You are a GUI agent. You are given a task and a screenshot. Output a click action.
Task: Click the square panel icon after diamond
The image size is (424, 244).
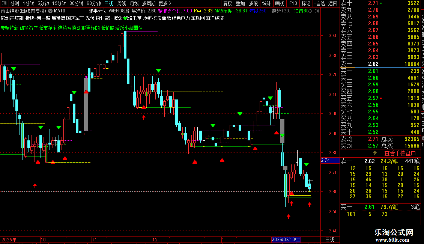click(317, 11)
